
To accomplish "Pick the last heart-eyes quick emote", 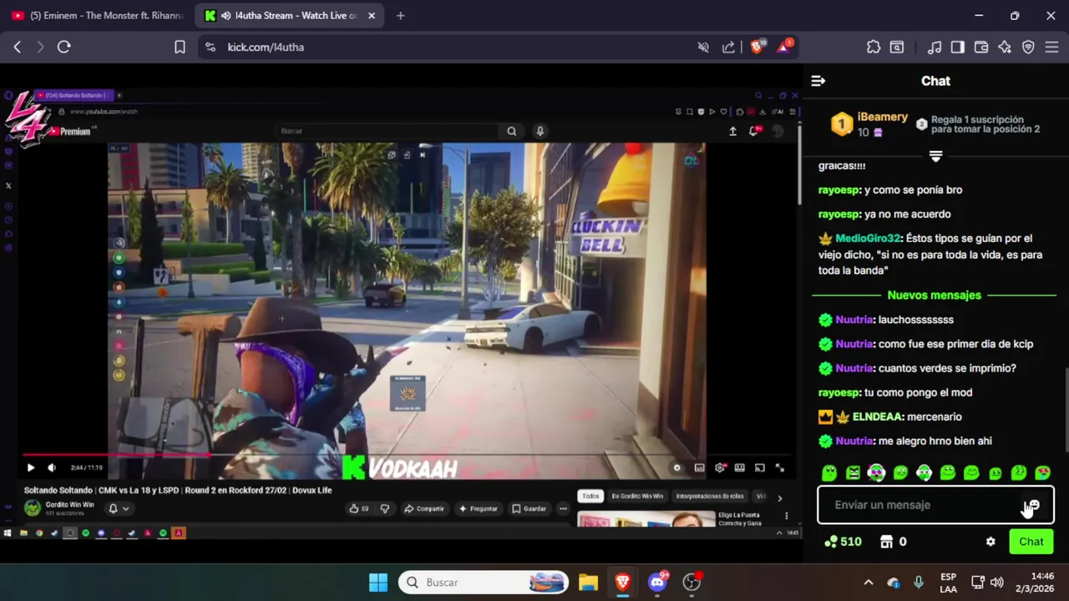I will (1042, 473).
